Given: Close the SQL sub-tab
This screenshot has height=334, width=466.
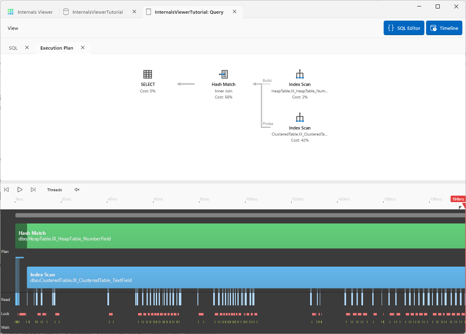Looking at the screenshot, I should click(27, 48).
